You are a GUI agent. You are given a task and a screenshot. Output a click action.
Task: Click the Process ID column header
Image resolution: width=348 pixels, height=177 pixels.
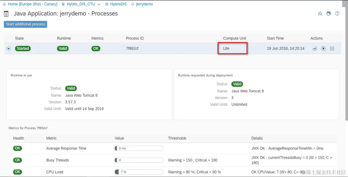point(135,38)
